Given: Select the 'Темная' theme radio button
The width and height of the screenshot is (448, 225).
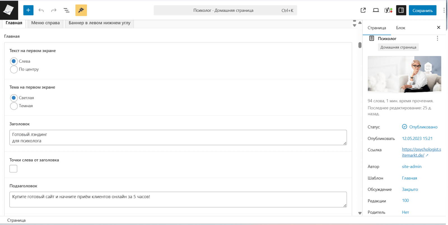Looking at the screenshot, I should 14,106.
